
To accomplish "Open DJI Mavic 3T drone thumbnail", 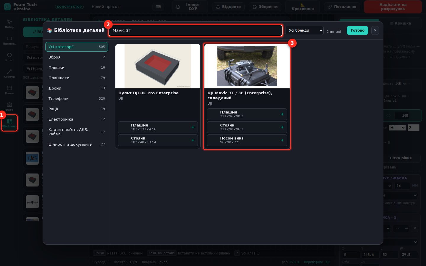I will coord(247,66).
